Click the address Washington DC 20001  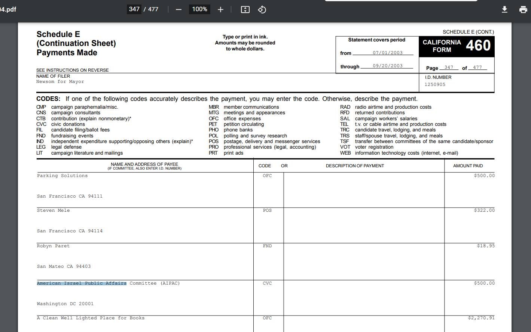pos(65,304)
